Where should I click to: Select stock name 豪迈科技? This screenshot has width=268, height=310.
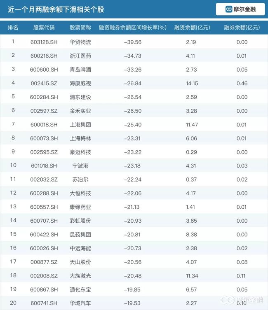click(80, 152)
